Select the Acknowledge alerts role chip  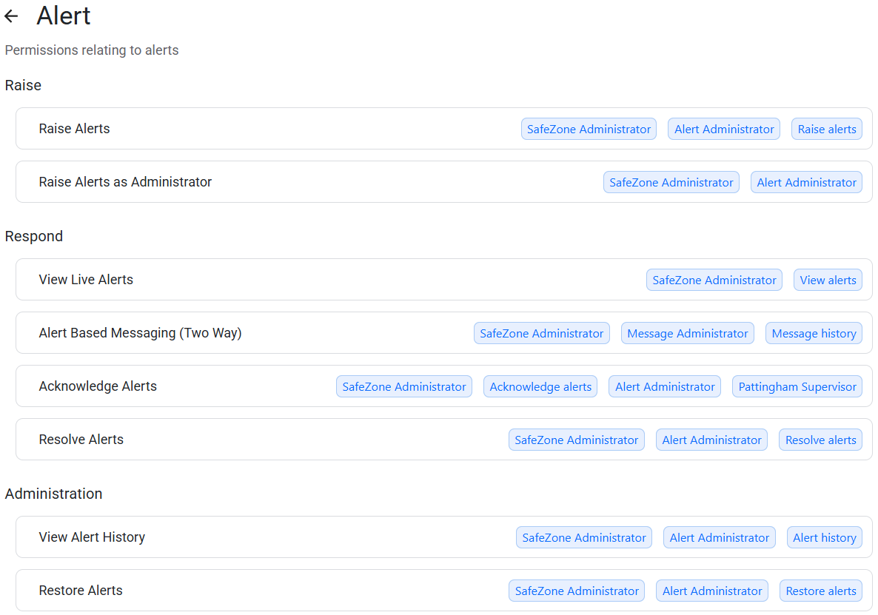540,386
